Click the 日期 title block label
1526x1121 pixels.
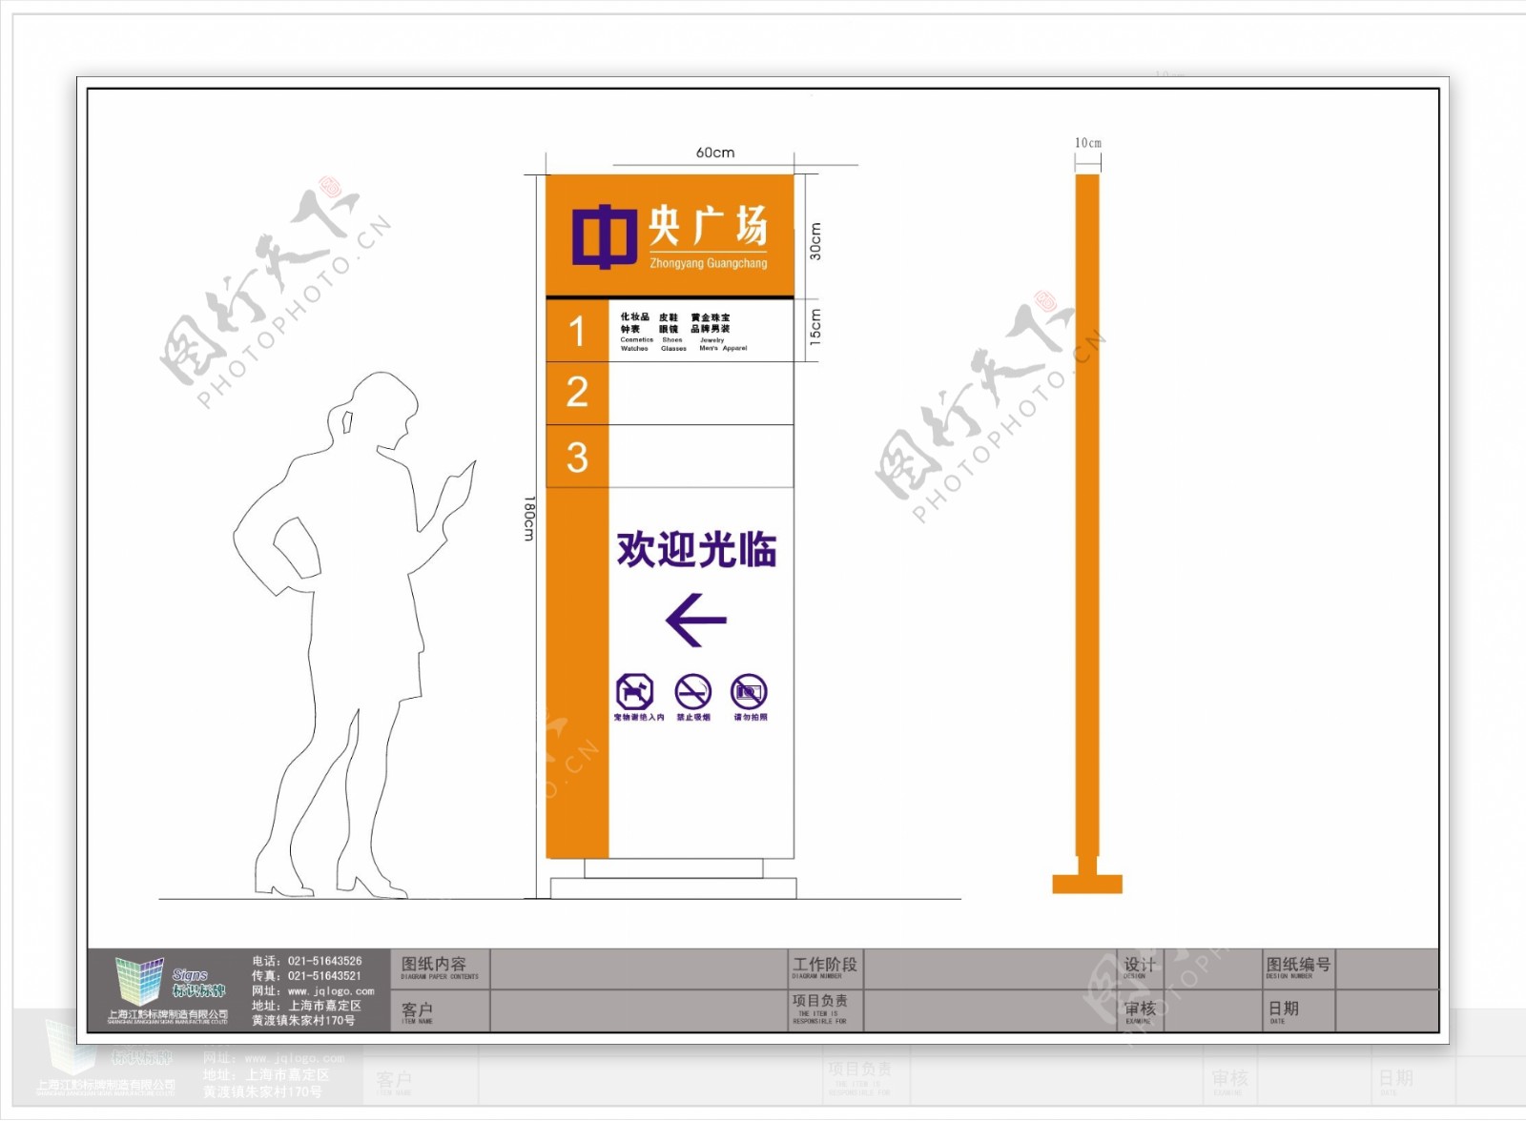1283,1009
